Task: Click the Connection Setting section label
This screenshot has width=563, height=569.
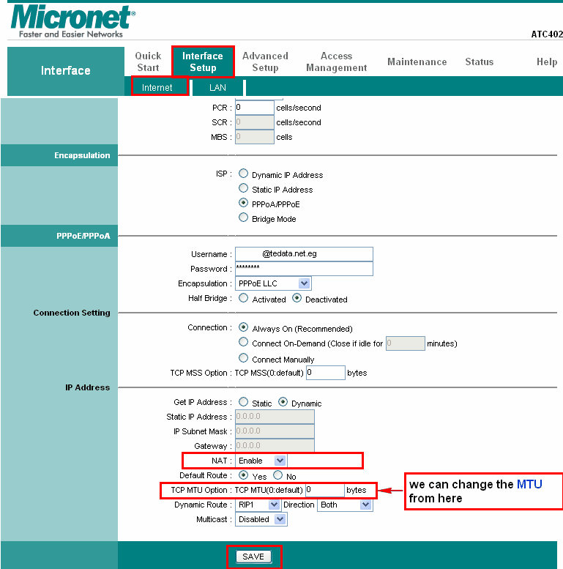Action: coord(72,313)
